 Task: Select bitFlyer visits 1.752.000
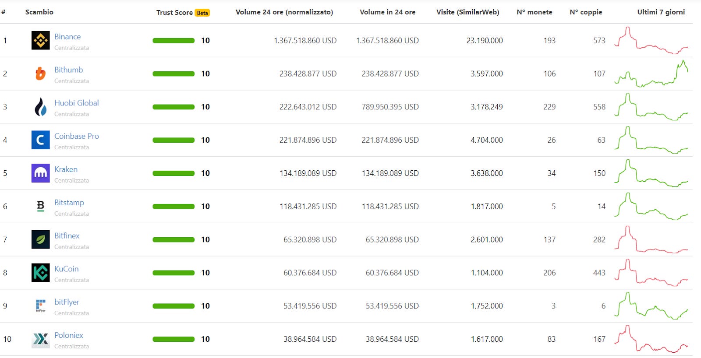pos(487,306)
